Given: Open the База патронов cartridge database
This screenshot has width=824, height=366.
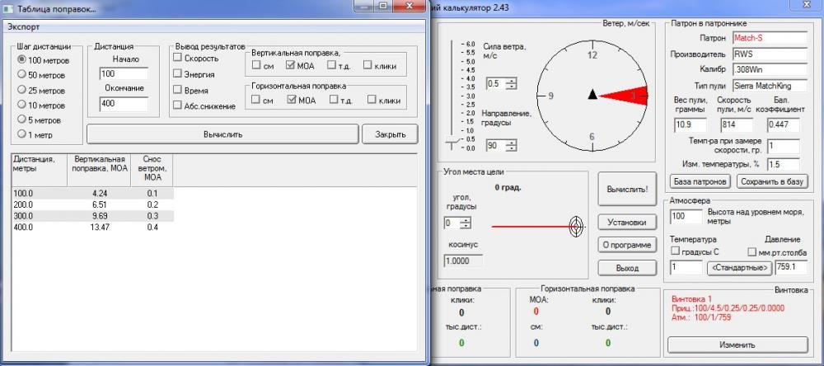Looking at the screenshot, I should pos(700,181).
